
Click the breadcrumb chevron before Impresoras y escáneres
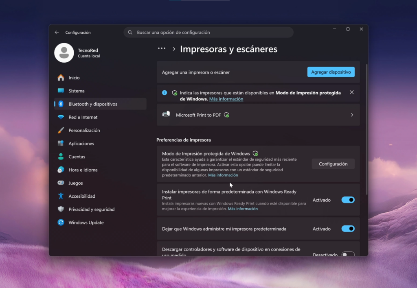tap(174, 49)
